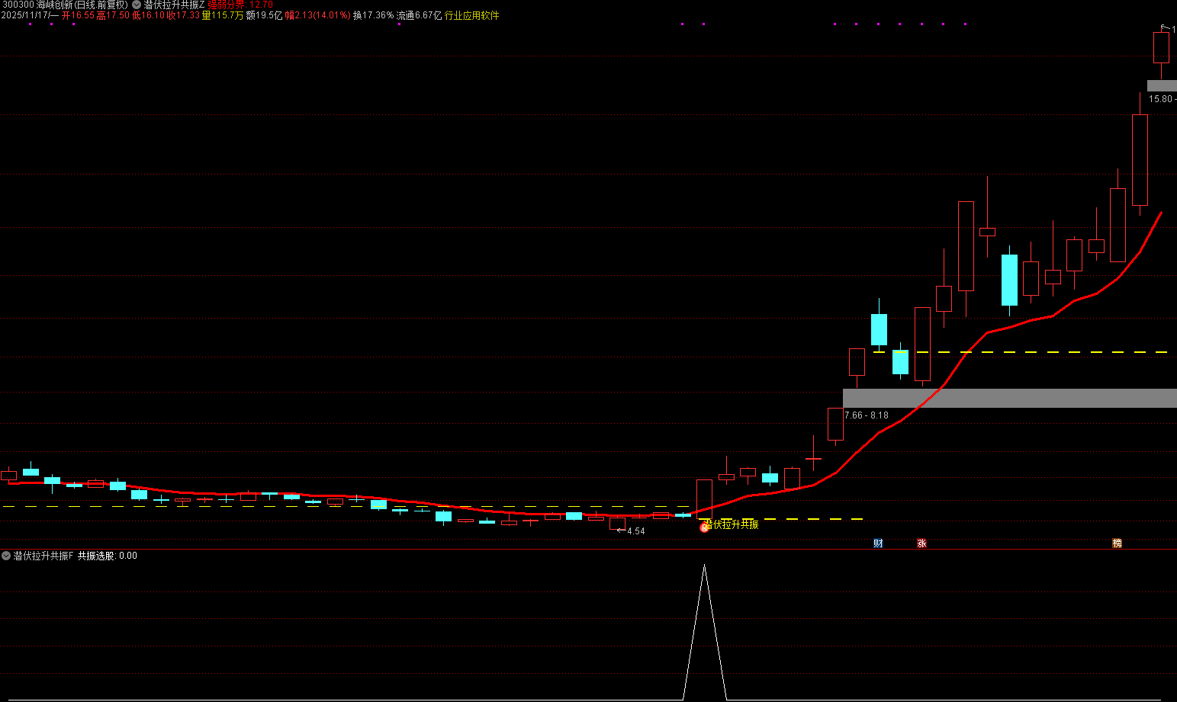Click the gap label 7.66 - 8.18
The width and height of the screenshot is (1177, 702).
(x=867, y=415)
